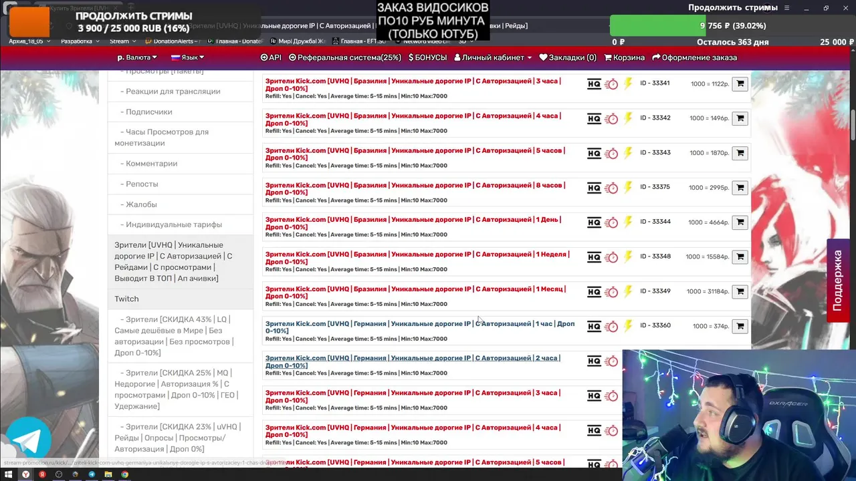The height and width of the screenshot is (481, 856).
Task: Expand Личный кабинет dropdown
Action: pyautogui.click(x=493, y=57)
